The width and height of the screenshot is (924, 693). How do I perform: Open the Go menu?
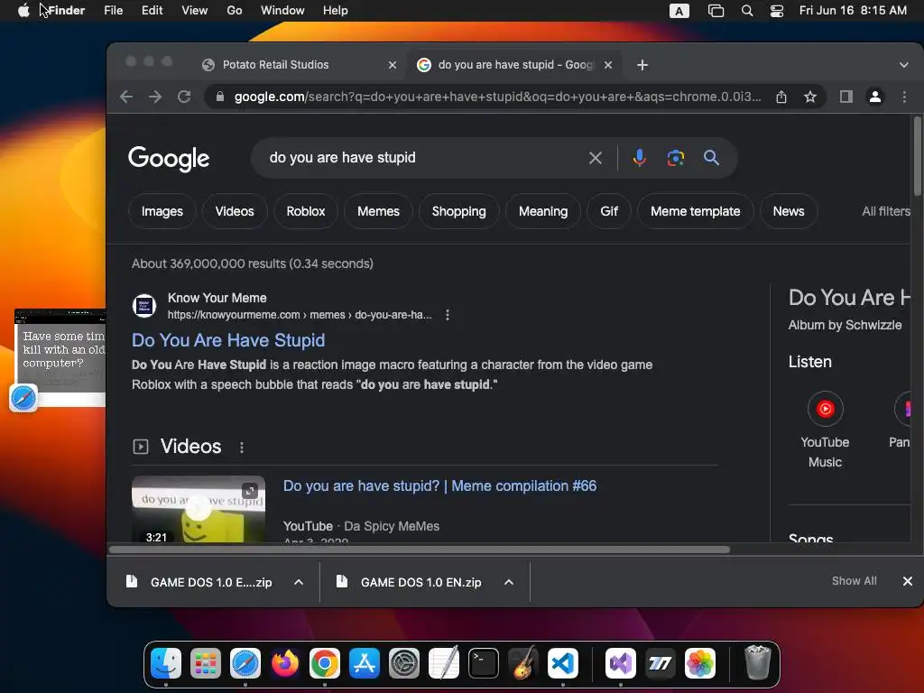click(x=235, y=11)
